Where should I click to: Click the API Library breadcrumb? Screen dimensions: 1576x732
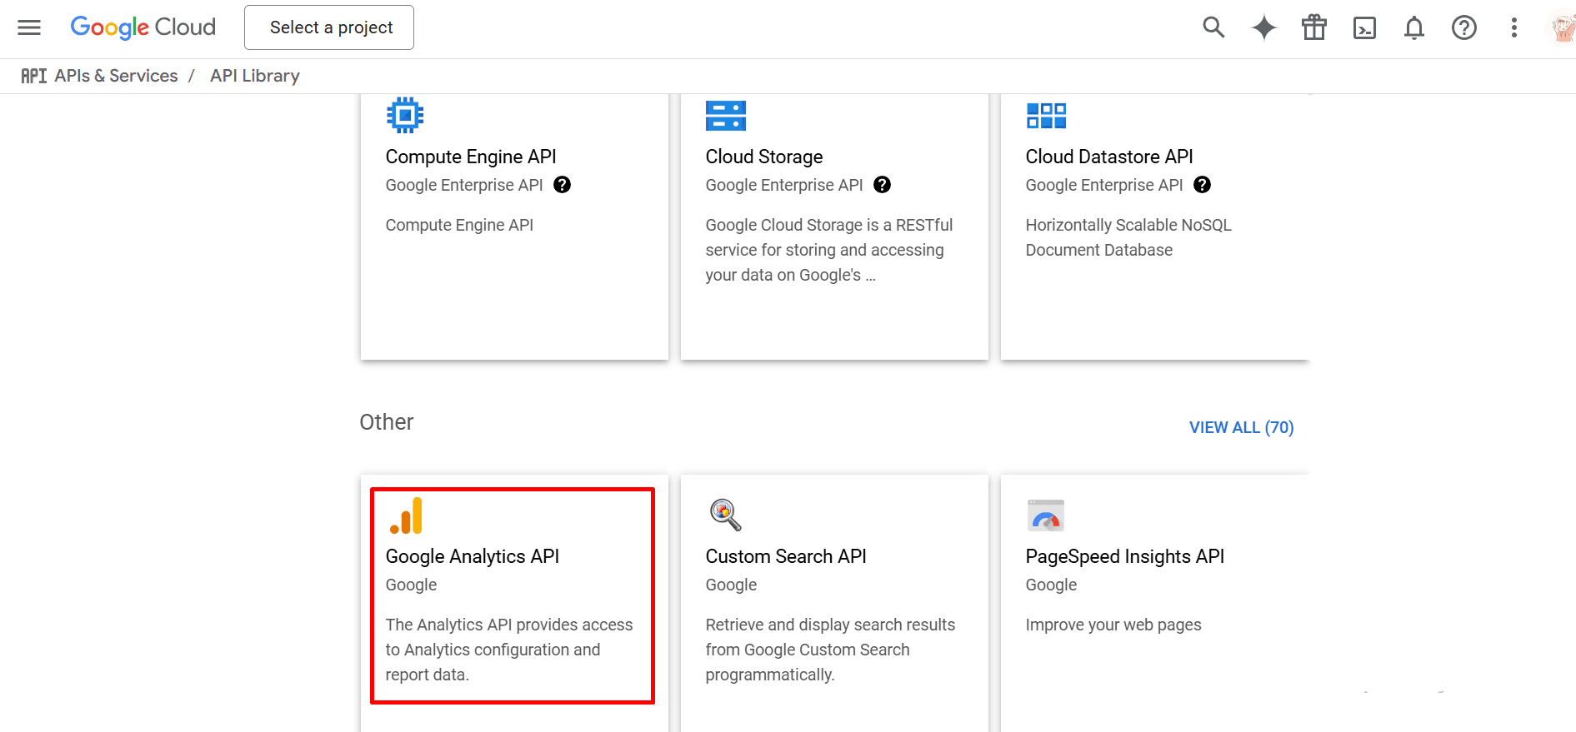(255, 76)
